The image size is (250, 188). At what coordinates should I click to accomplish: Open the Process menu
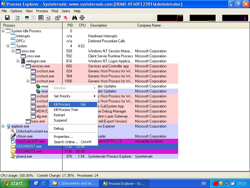[x=42, y=11]
